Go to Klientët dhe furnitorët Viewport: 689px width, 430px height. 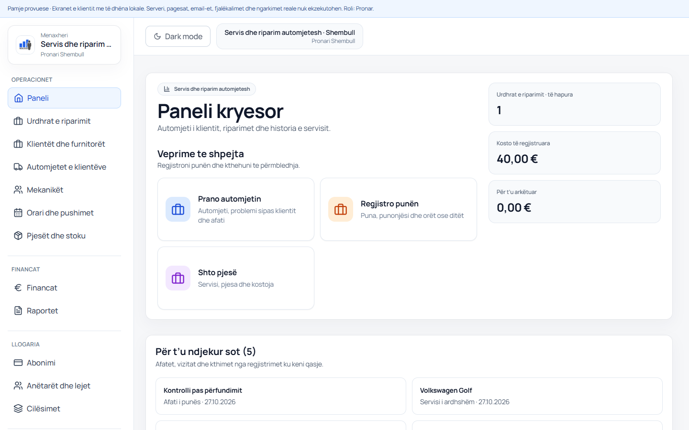(64, 144)
